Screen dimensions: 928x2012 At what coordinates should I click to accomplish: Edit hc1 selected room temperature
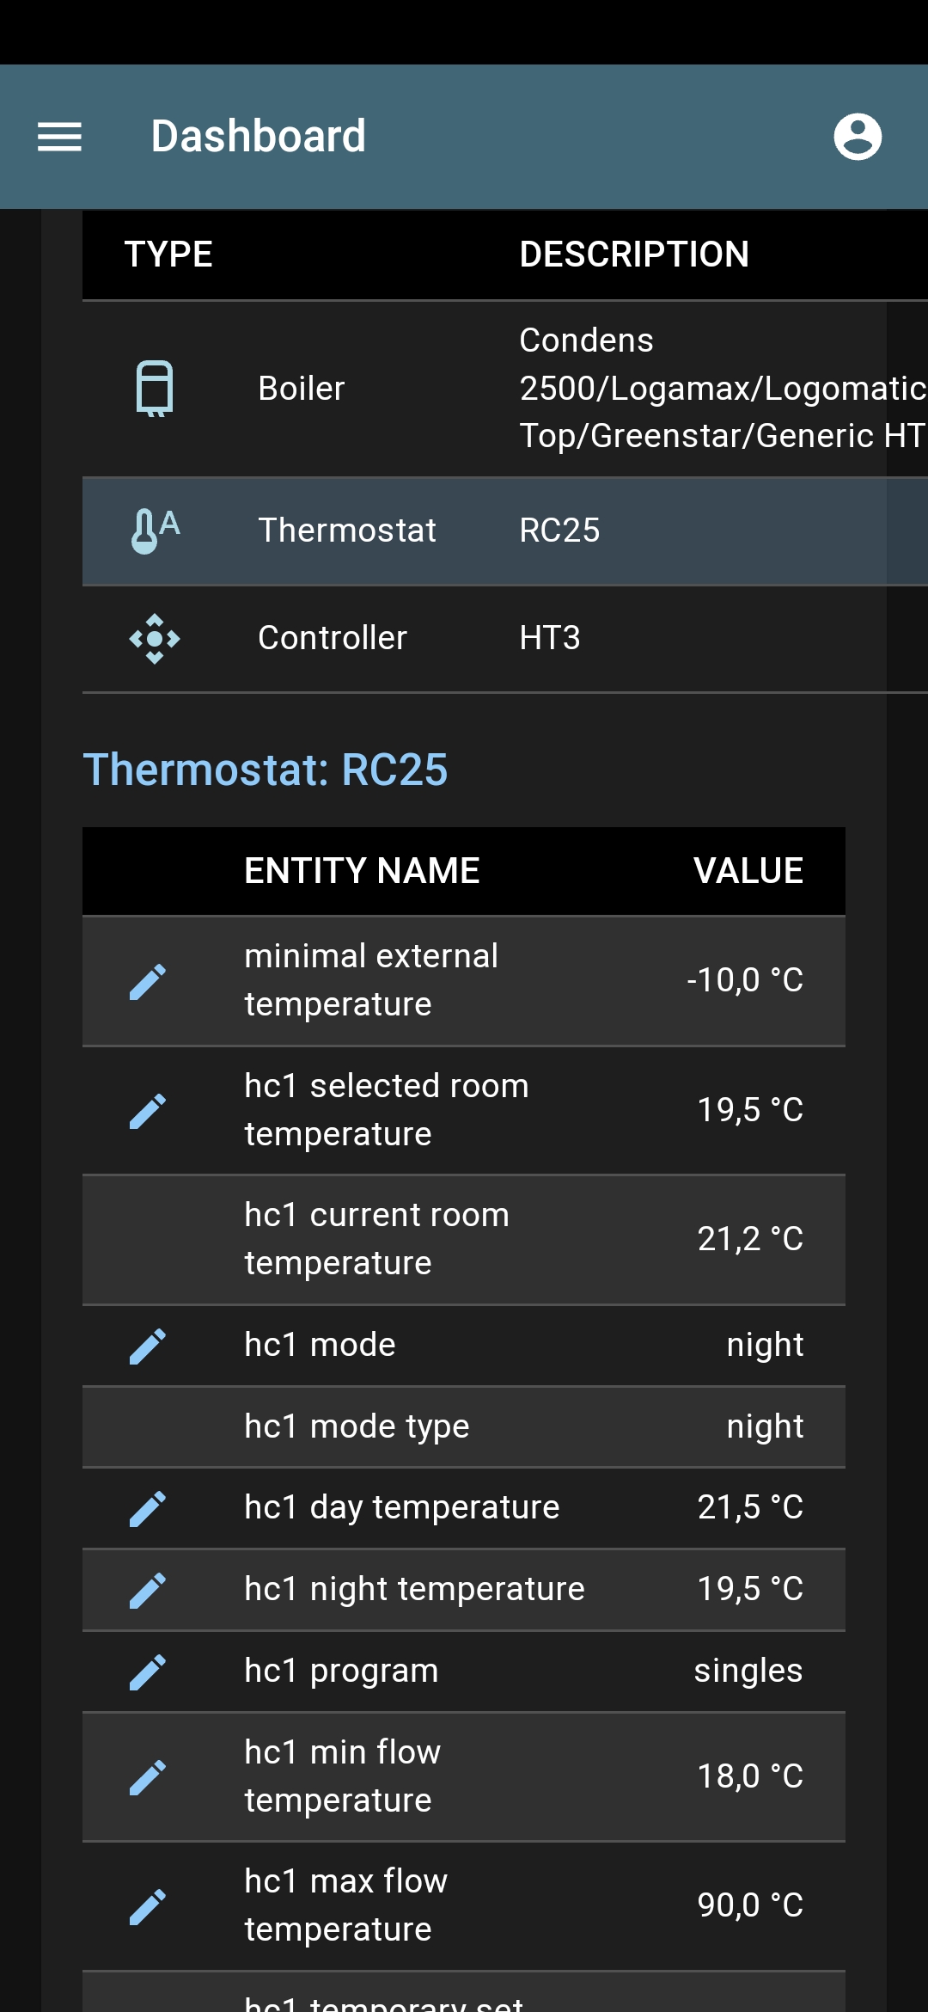tap(148, 1109)
